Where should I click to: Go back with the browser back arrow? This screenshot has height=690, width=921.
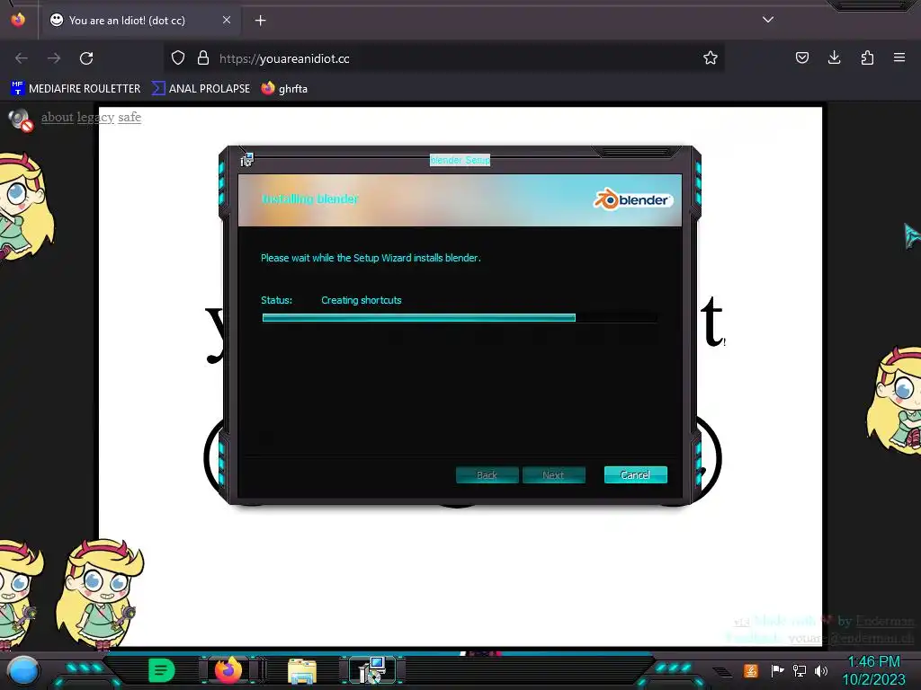[x=22, y=58]
